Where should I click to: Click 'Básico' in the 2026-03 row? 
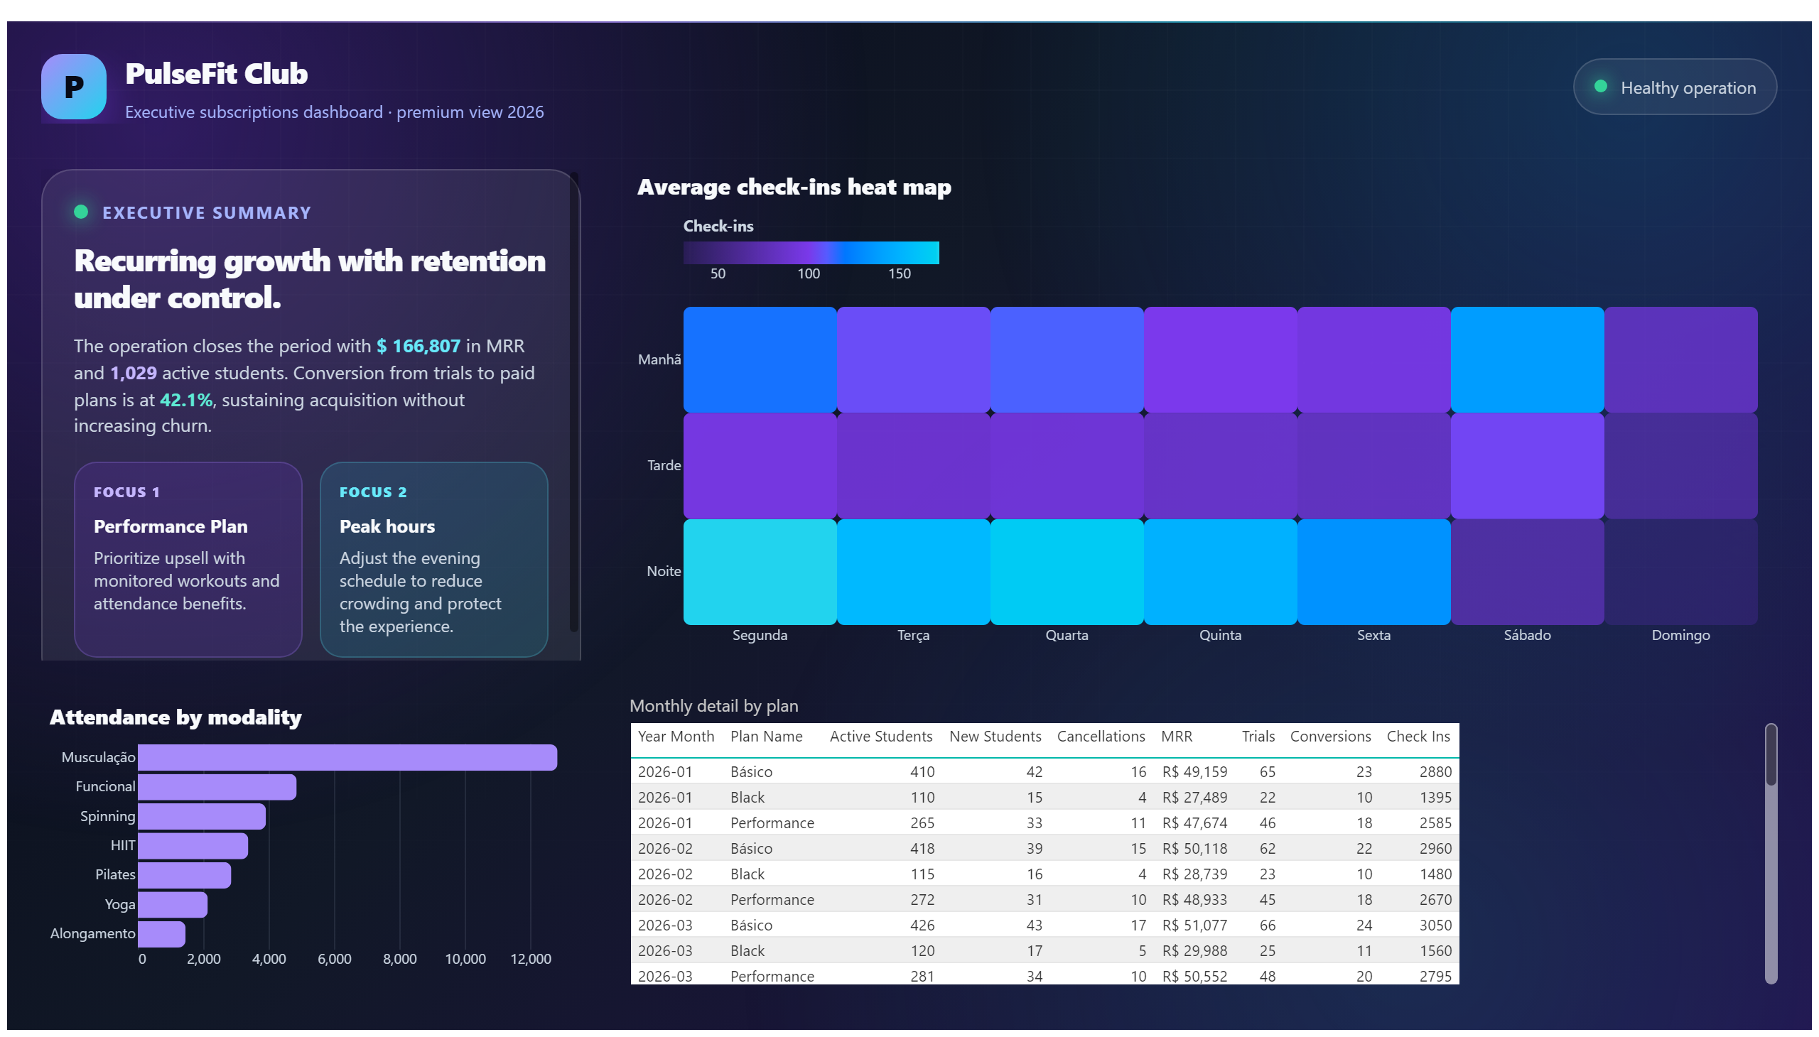751,925
